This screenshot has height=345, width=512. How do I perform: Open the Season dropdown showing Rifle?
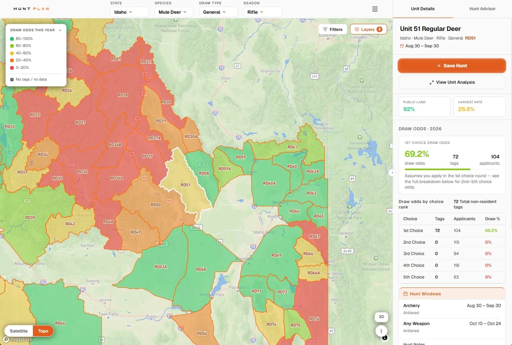point(263,12)
